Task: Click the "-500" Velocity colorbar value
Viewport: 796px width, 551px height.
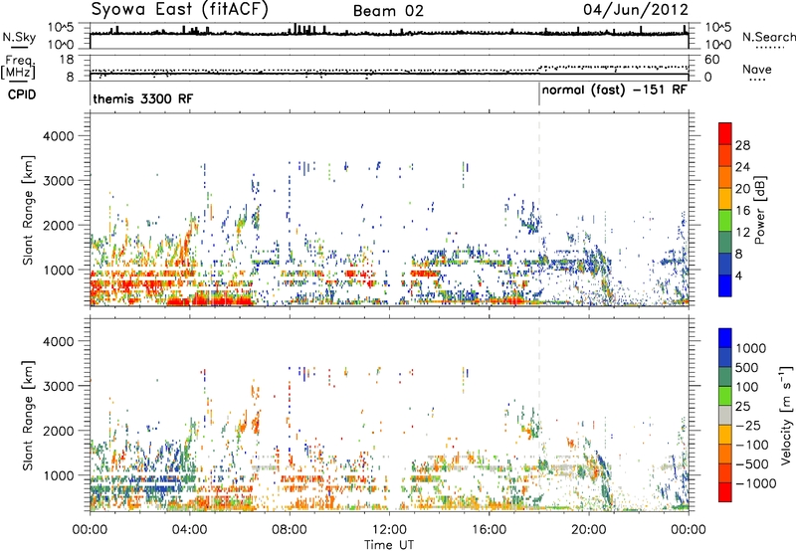Action: pos(752,464)
